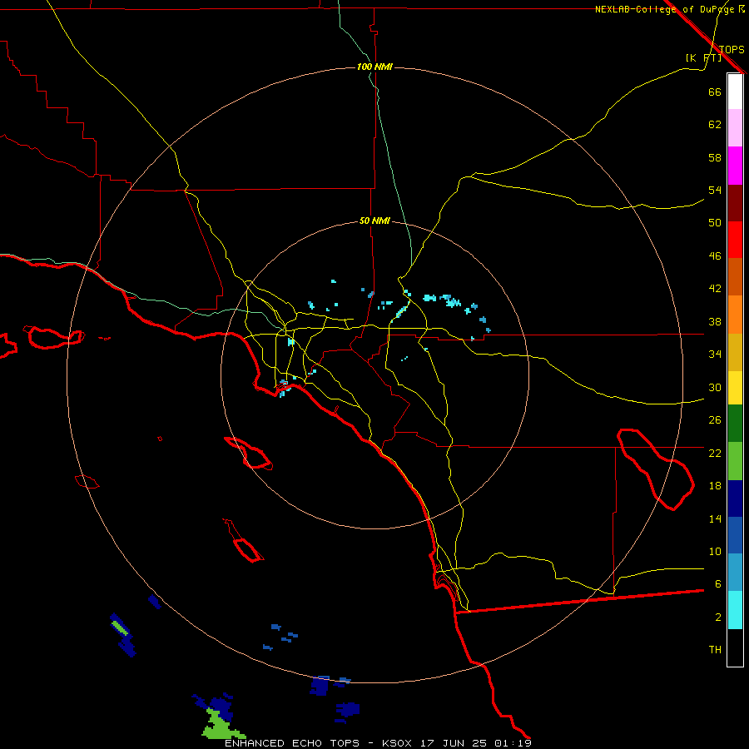Select the light green legend band

point(735,461)
